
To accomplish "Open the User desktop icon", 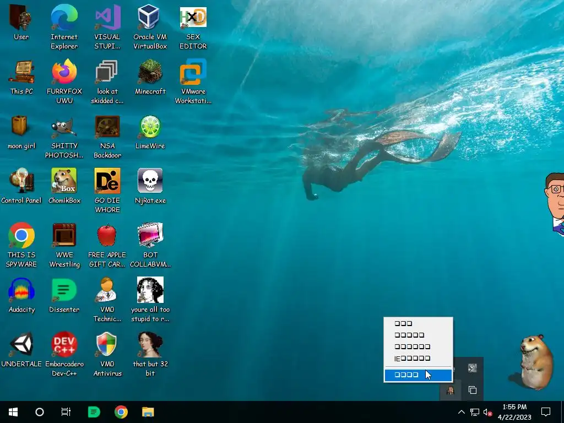I will (x=21, y=22).
